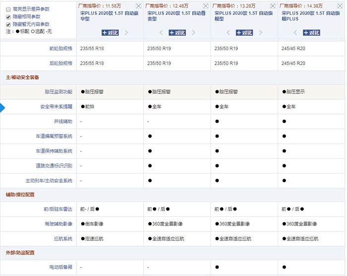The width and height of the screenshot is (347, 276).
Task: Uncheck the 隐藏暂无内容参数 checkbox
Action: point(8,24)
